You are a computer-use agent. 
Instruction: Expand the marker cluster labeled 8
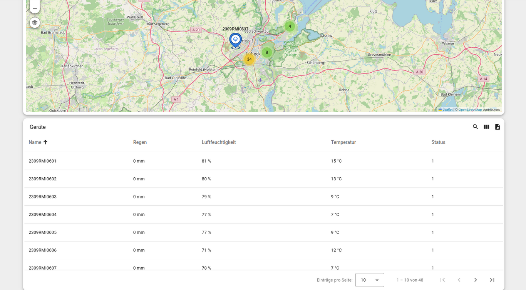267,53
